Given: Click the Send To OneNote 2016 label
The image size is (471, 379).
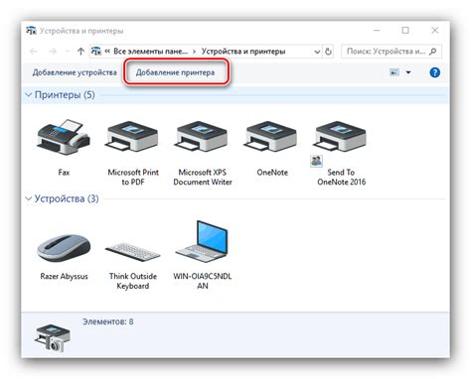Looking at the screenshot, I should point(341,177).
